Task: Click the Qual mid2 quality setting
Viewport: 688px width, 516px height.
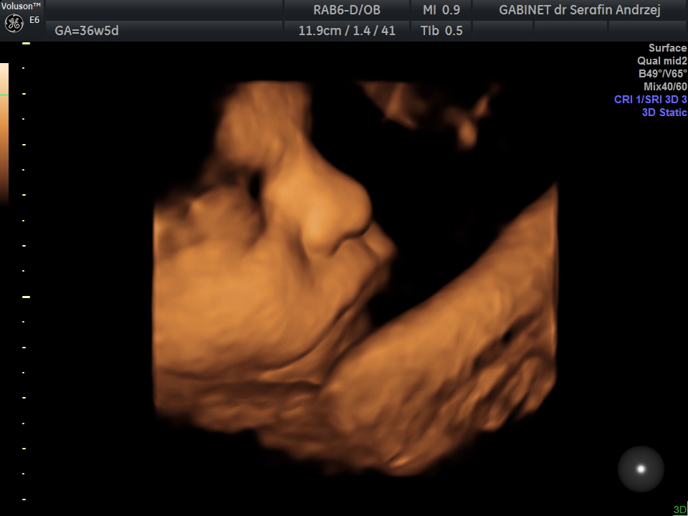Action: 661,61
